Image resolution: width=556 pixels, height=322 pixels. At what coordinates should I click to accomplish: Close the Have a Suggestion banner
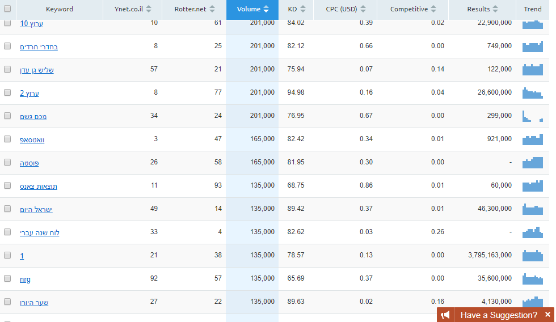coord(547,315)
